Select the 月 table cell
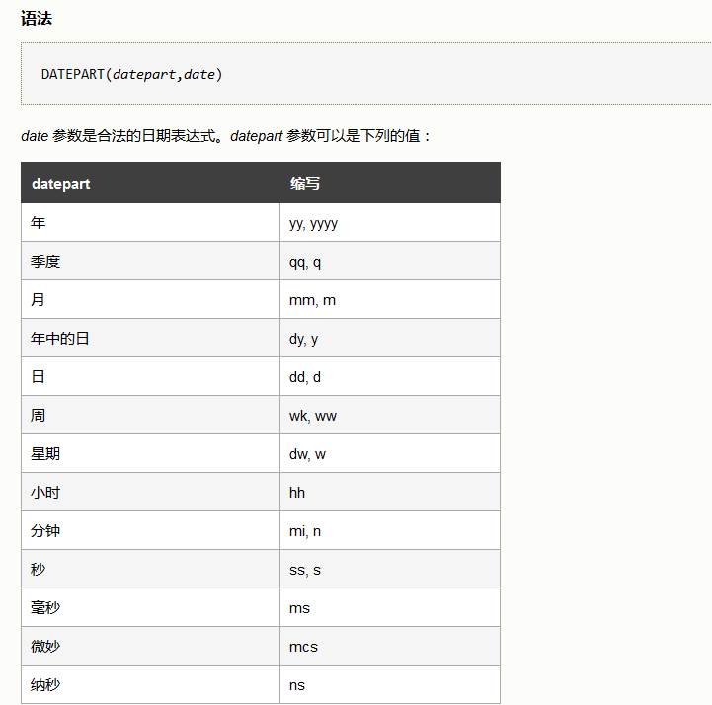The image size is (712, 705). (150, 299)
